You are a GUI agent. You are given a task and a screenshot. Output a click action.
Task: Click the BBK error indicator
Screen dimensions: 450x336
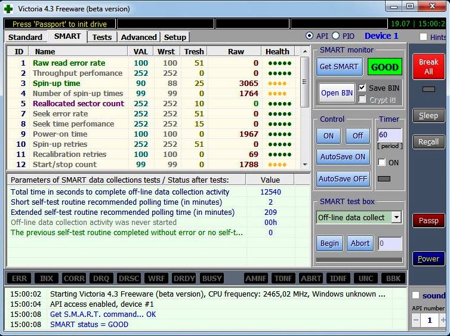(393, 278)
